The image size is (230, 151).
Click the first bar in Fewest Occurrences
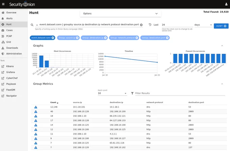pos(175,59)
